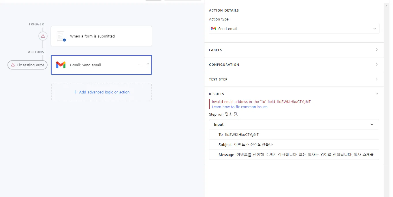Click Add advanced logic or action
Screen dimensions: 393x197
click(x=101, y=92)
